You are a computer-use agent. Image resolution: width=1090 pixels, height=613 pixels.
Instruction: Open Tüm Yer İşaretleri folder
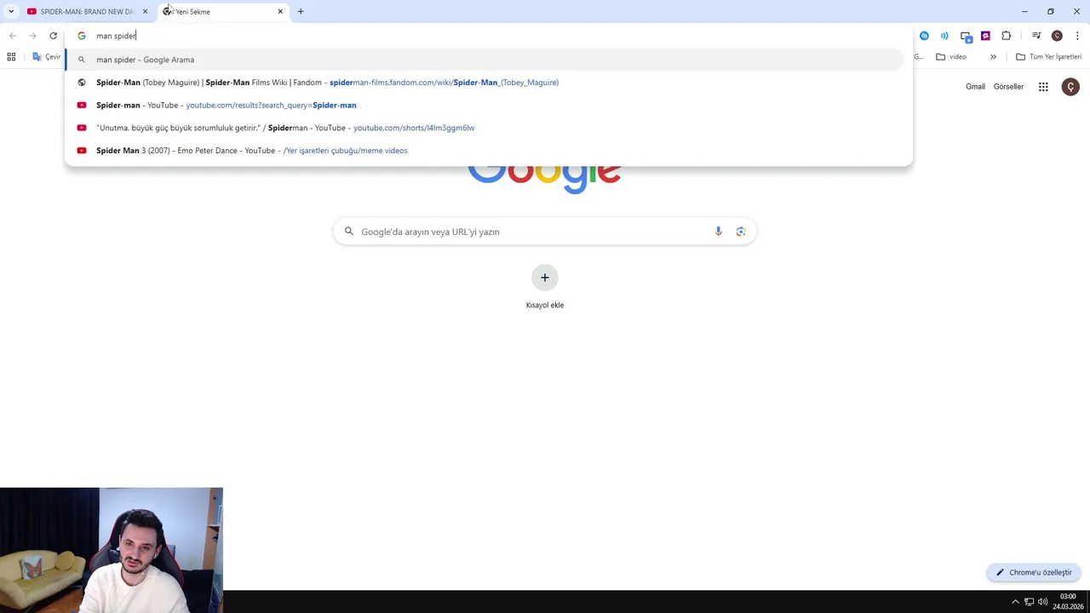[x=1048, y=57]
